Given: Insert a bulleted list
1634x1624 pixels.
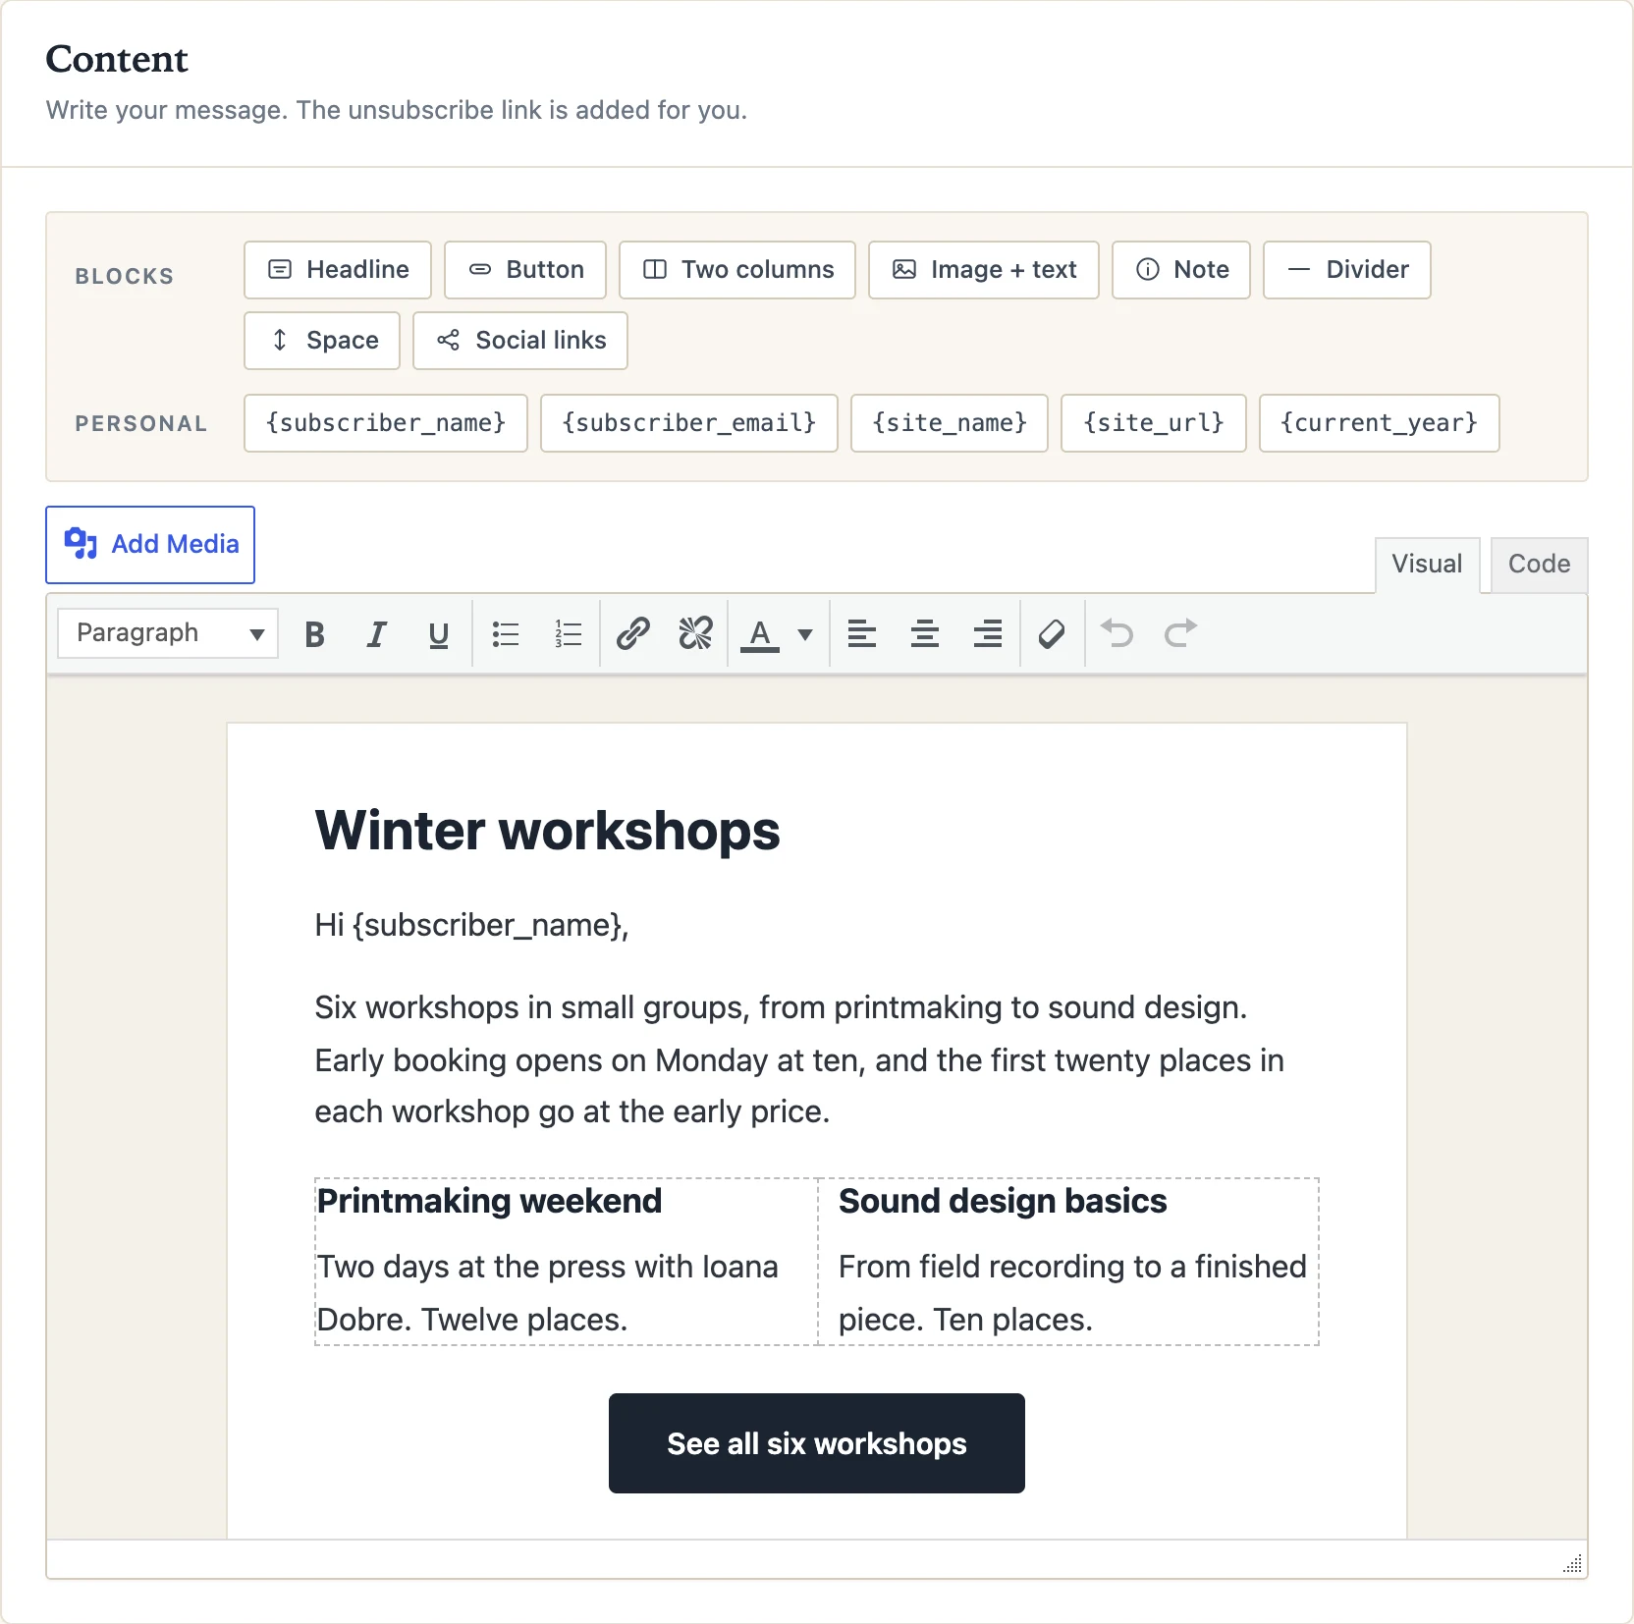Looking at the screenshot, I should point(506,634).
